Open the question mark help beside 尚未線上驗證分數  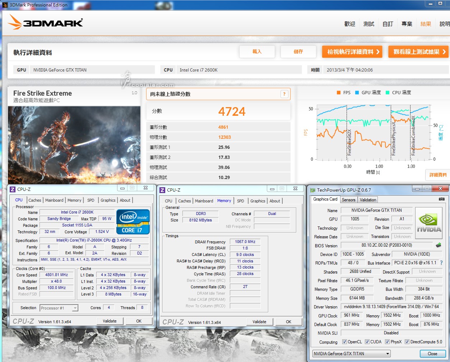284,94
